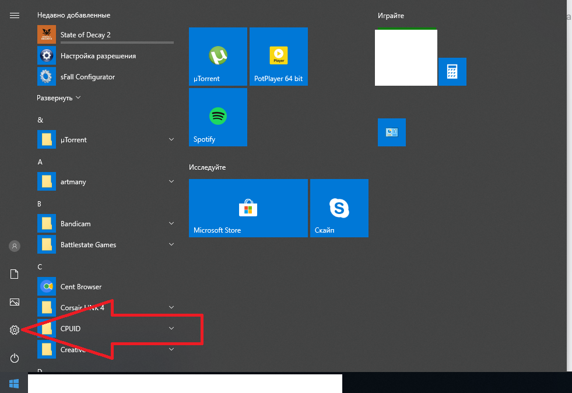Jump to letter A section header
572x393 pixels.
[x=40, y=162]
